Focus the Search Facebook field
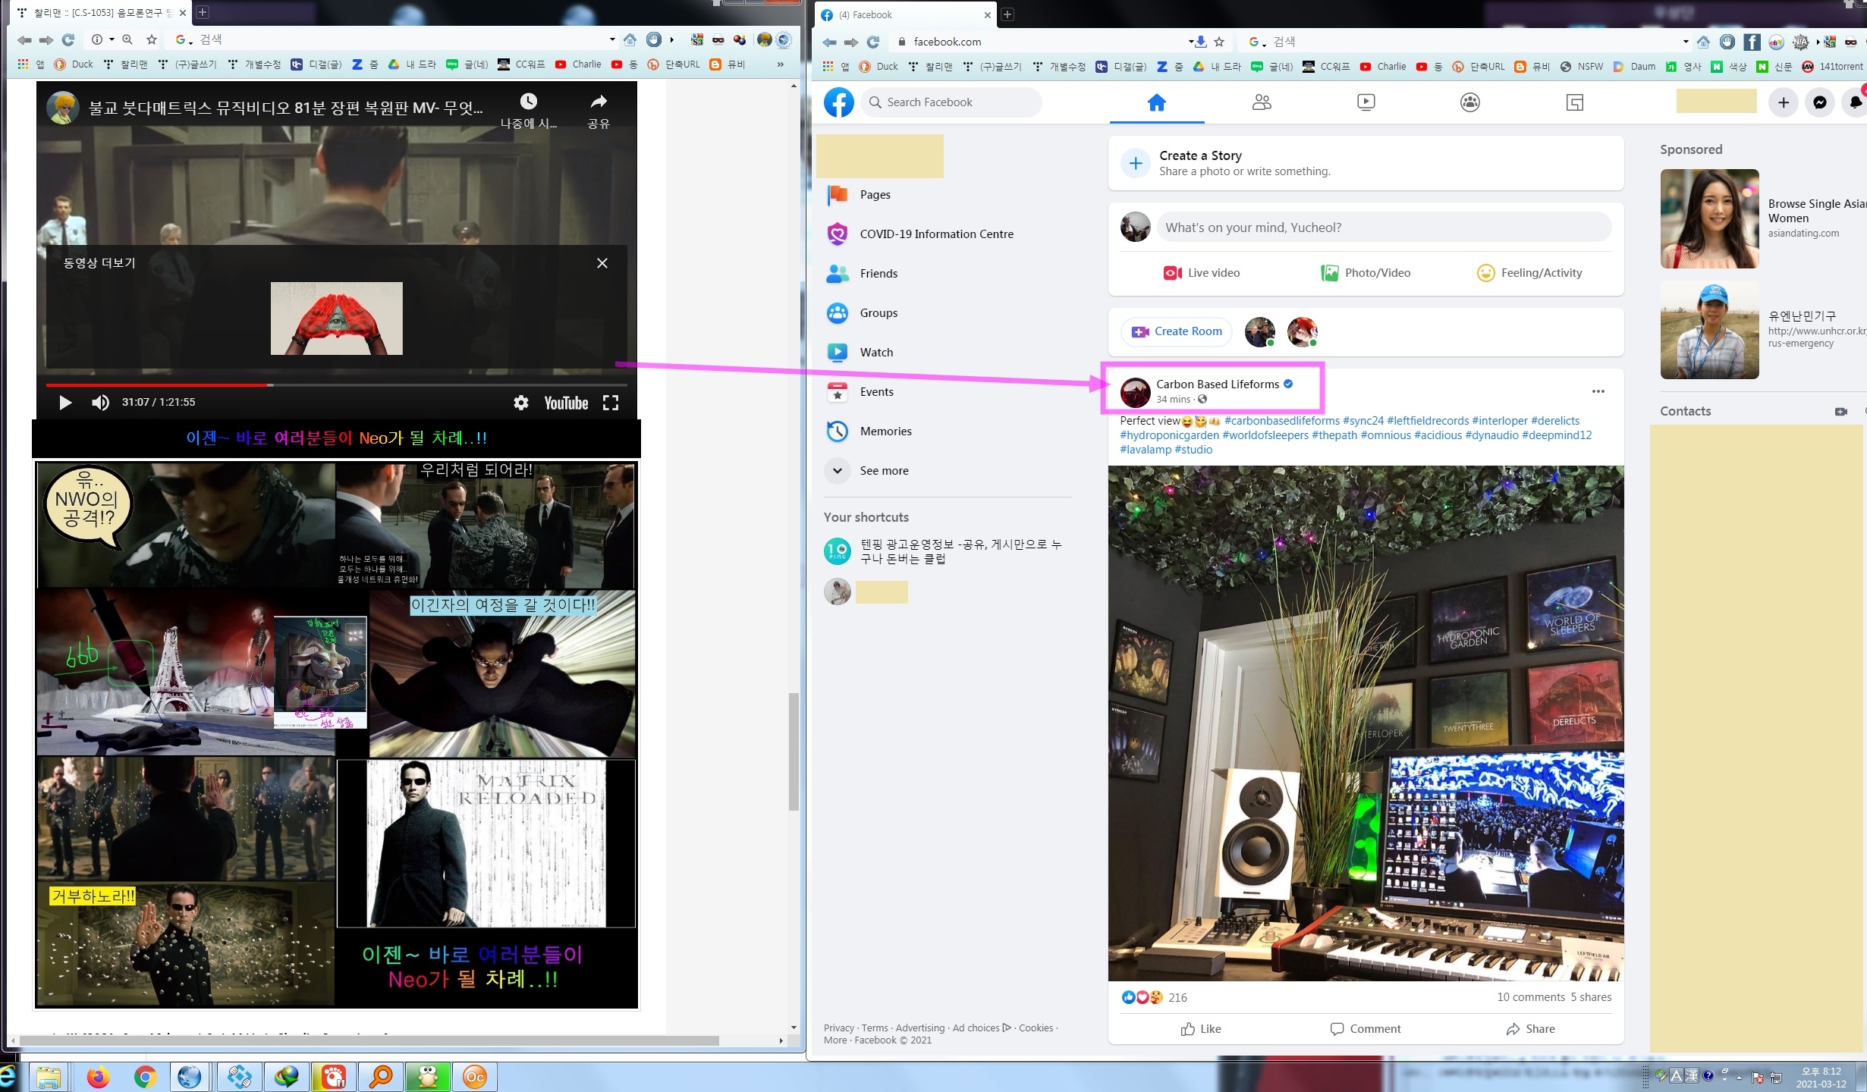This screenshot has width=1867, height=1092. click(951, 102)
